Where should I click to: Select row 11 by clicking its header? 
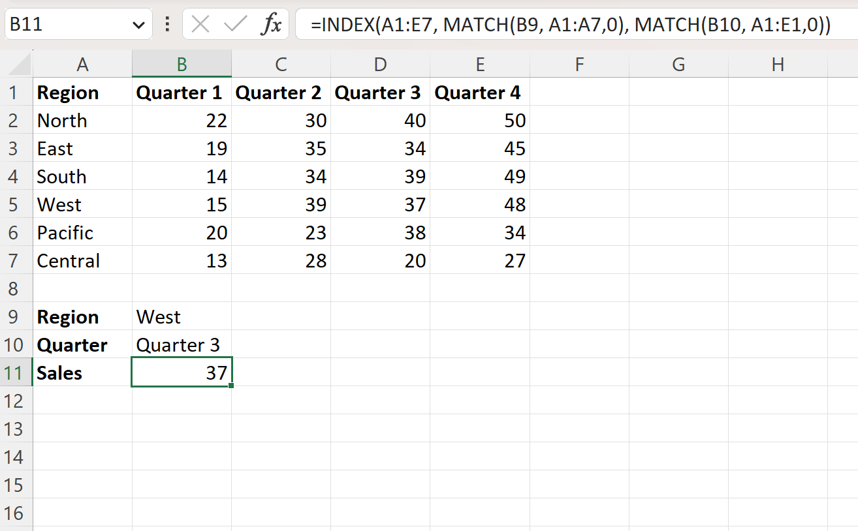tap(16, 372)
